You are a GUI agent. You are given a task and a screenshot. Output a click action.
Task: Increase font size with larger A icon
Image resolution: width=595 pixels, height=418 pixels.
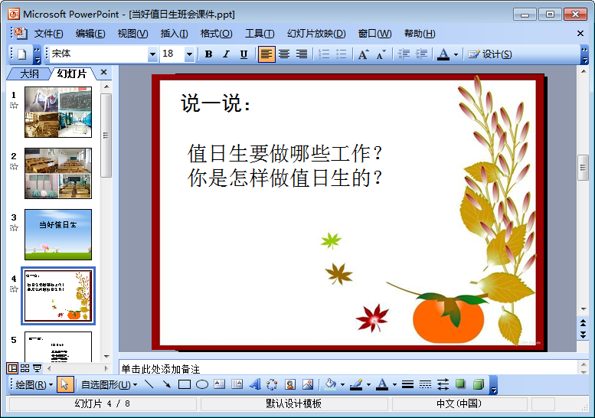[x=363, y=54]
